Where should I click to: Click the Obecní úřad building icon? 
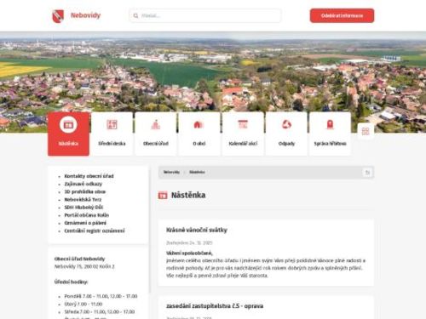point(156,124)
